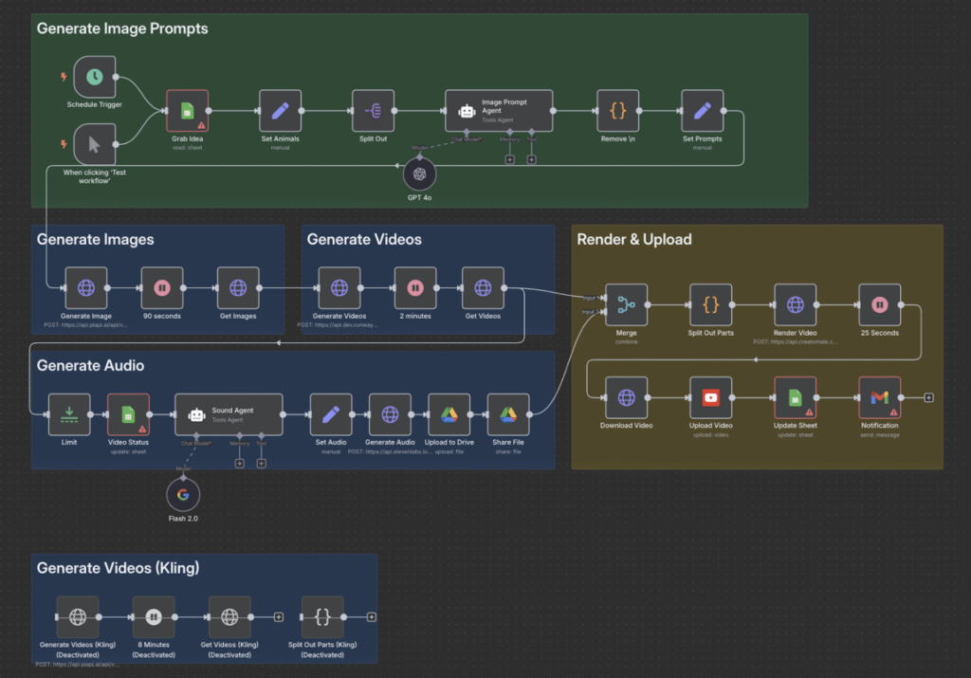Click plus connector after Get Videos (Kling)
The image size is (971, 678).
(279, 616)
